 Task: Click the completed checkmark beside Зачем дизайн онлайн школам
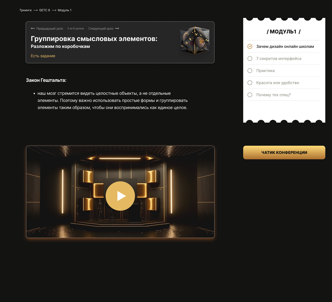(250, 46)
